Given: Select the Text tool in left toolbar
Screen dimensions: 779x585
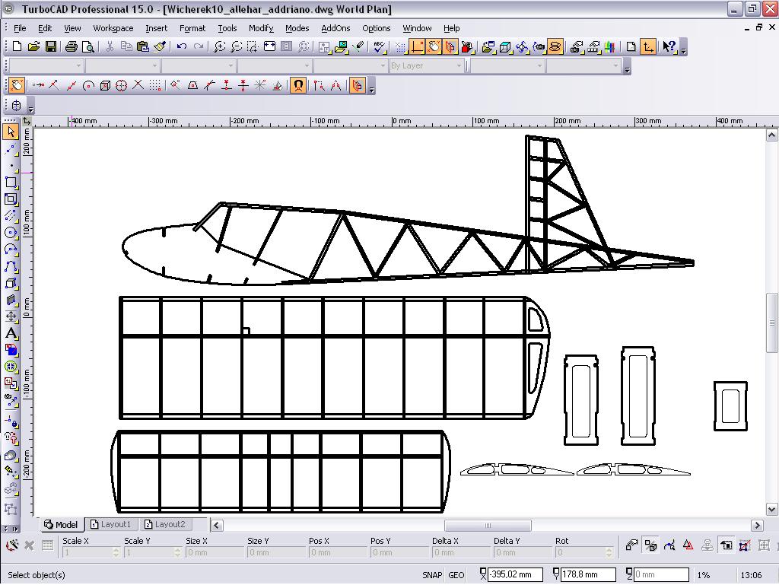Looking at the screenshot, I should tap(11, 333).
